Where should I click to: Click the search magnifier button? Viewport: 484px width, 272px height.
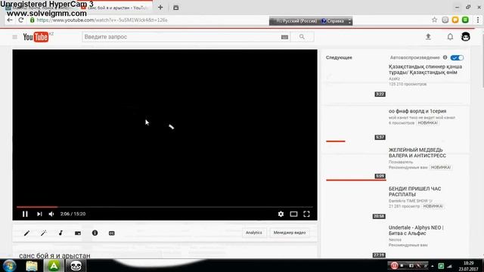click(x=302, y=37)
